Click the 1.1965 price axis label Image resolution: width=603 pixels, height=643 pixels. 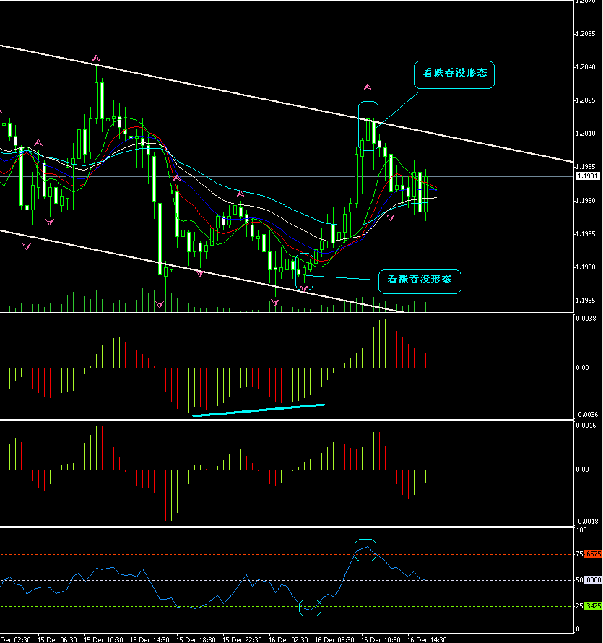586,234
